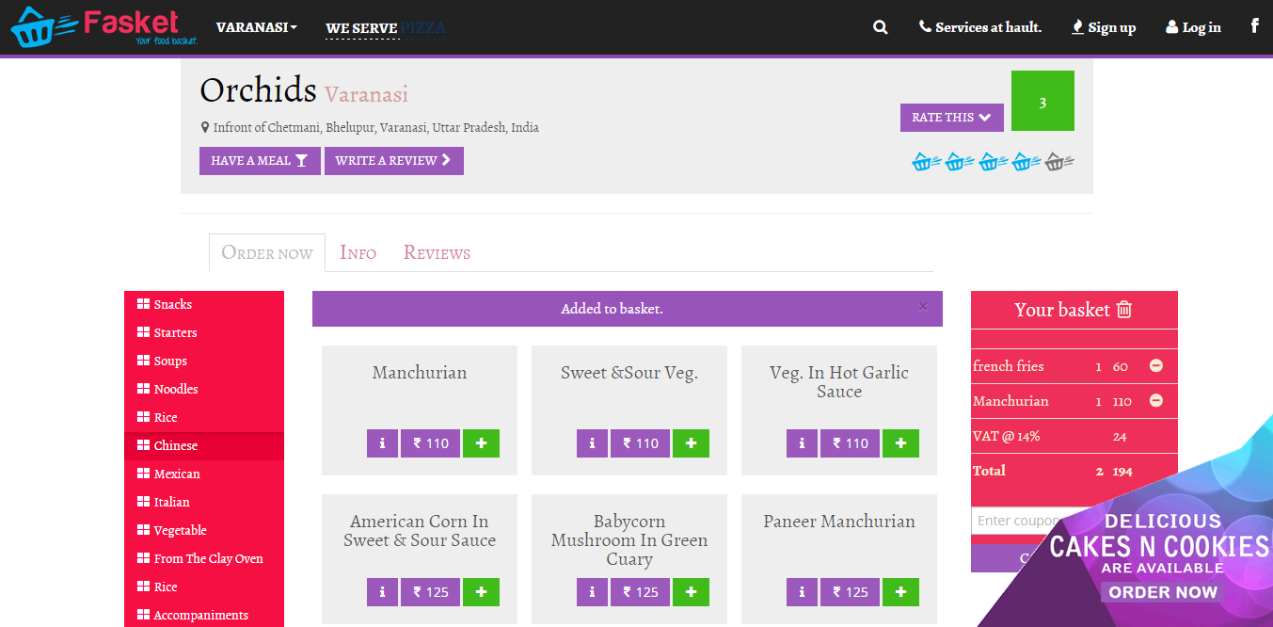Click the Manchurian ₹ 110 price button
1273x627 pixels.
430,443
